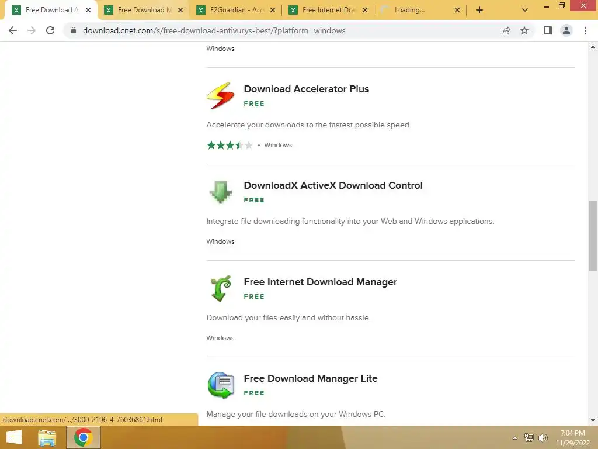
Task: Open the tab search dropdown chevron
Action: (525, 10)
